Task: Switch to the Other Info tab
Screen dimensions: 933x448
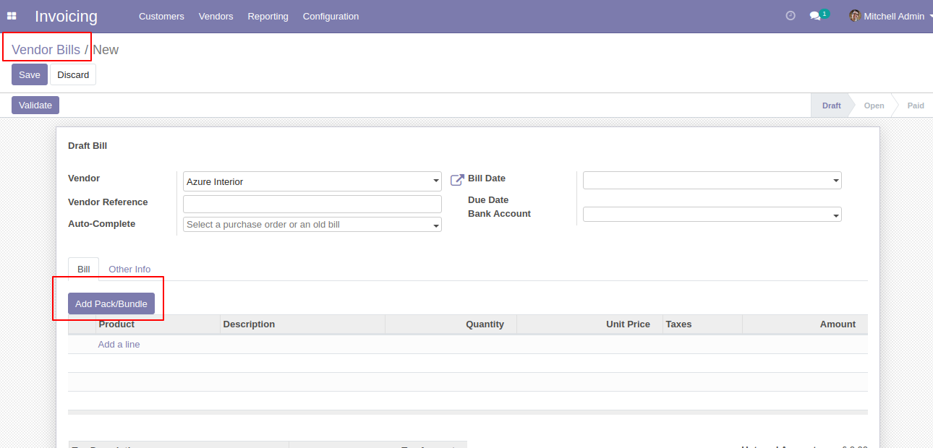Action: point(129,269)
